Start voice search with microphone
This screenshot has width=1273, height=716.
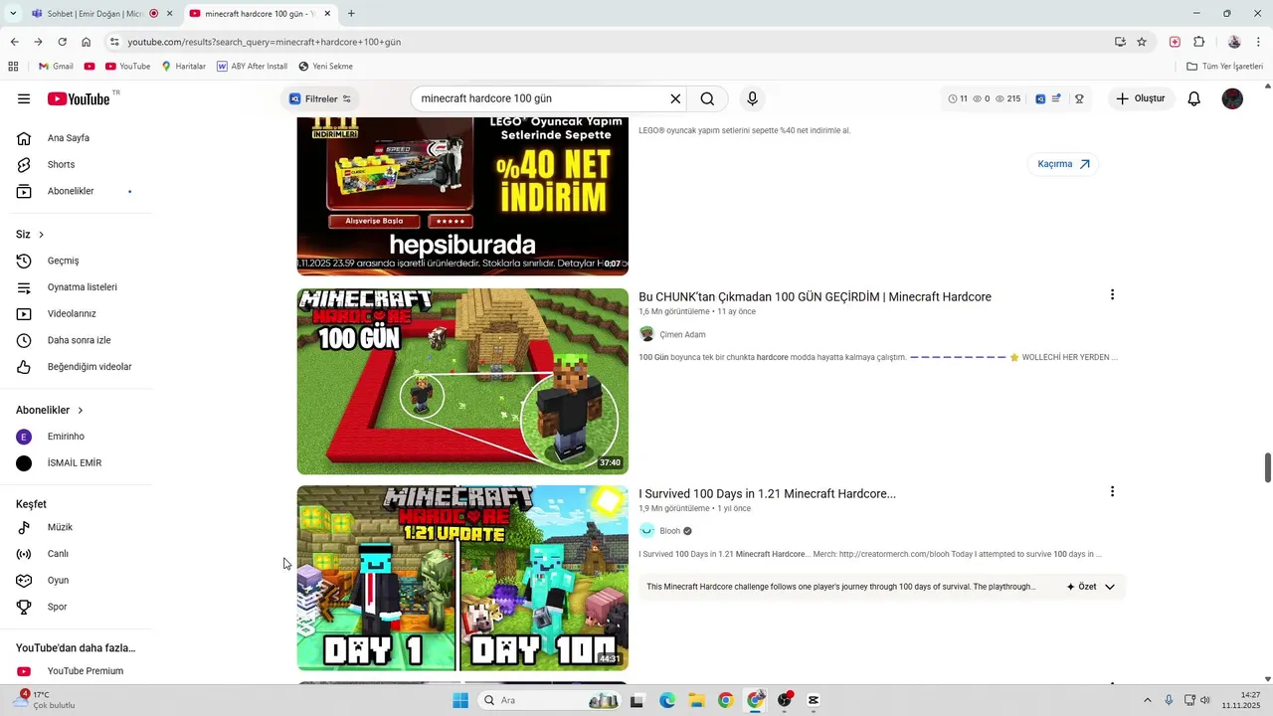(x=752, y=98)
